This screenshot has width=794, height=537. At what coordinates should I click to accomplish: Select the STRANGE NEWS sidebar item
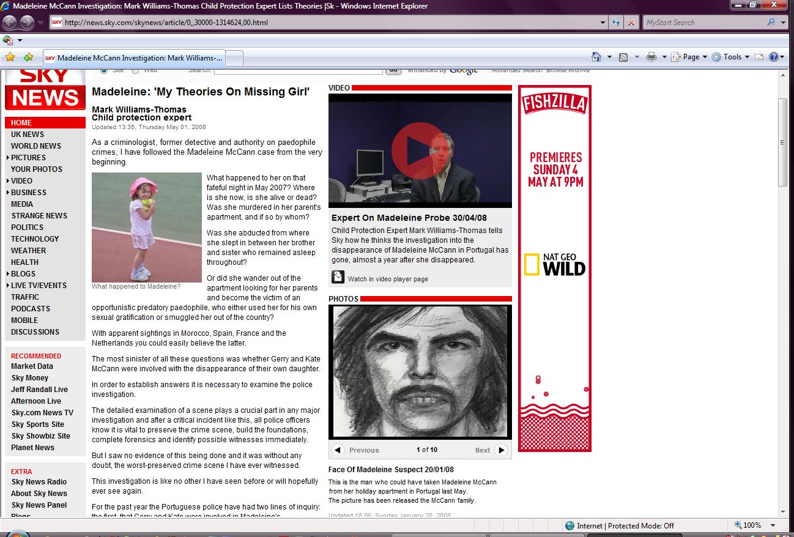pyautogui.click(x=39, y=216)
